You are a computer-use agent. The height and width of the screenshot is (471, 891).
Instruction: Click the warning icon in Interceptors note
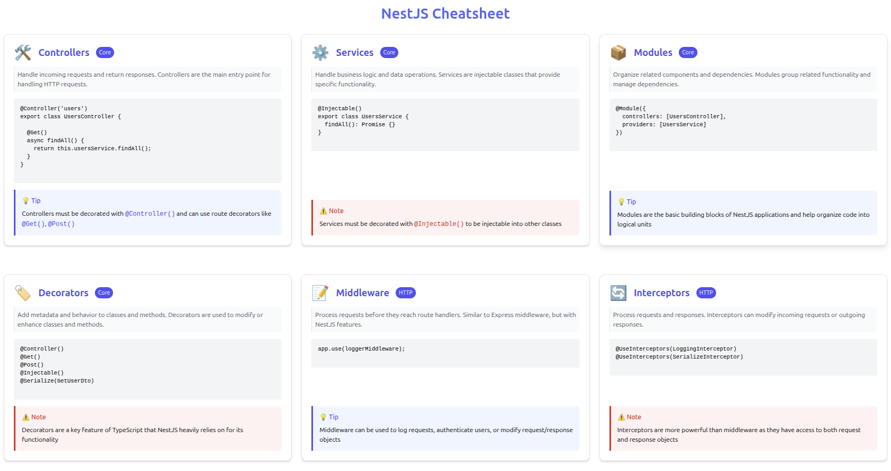click(621, 417)
